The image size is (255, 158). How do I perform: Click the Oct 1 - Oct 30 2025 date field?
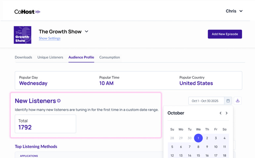coord(206,101)
